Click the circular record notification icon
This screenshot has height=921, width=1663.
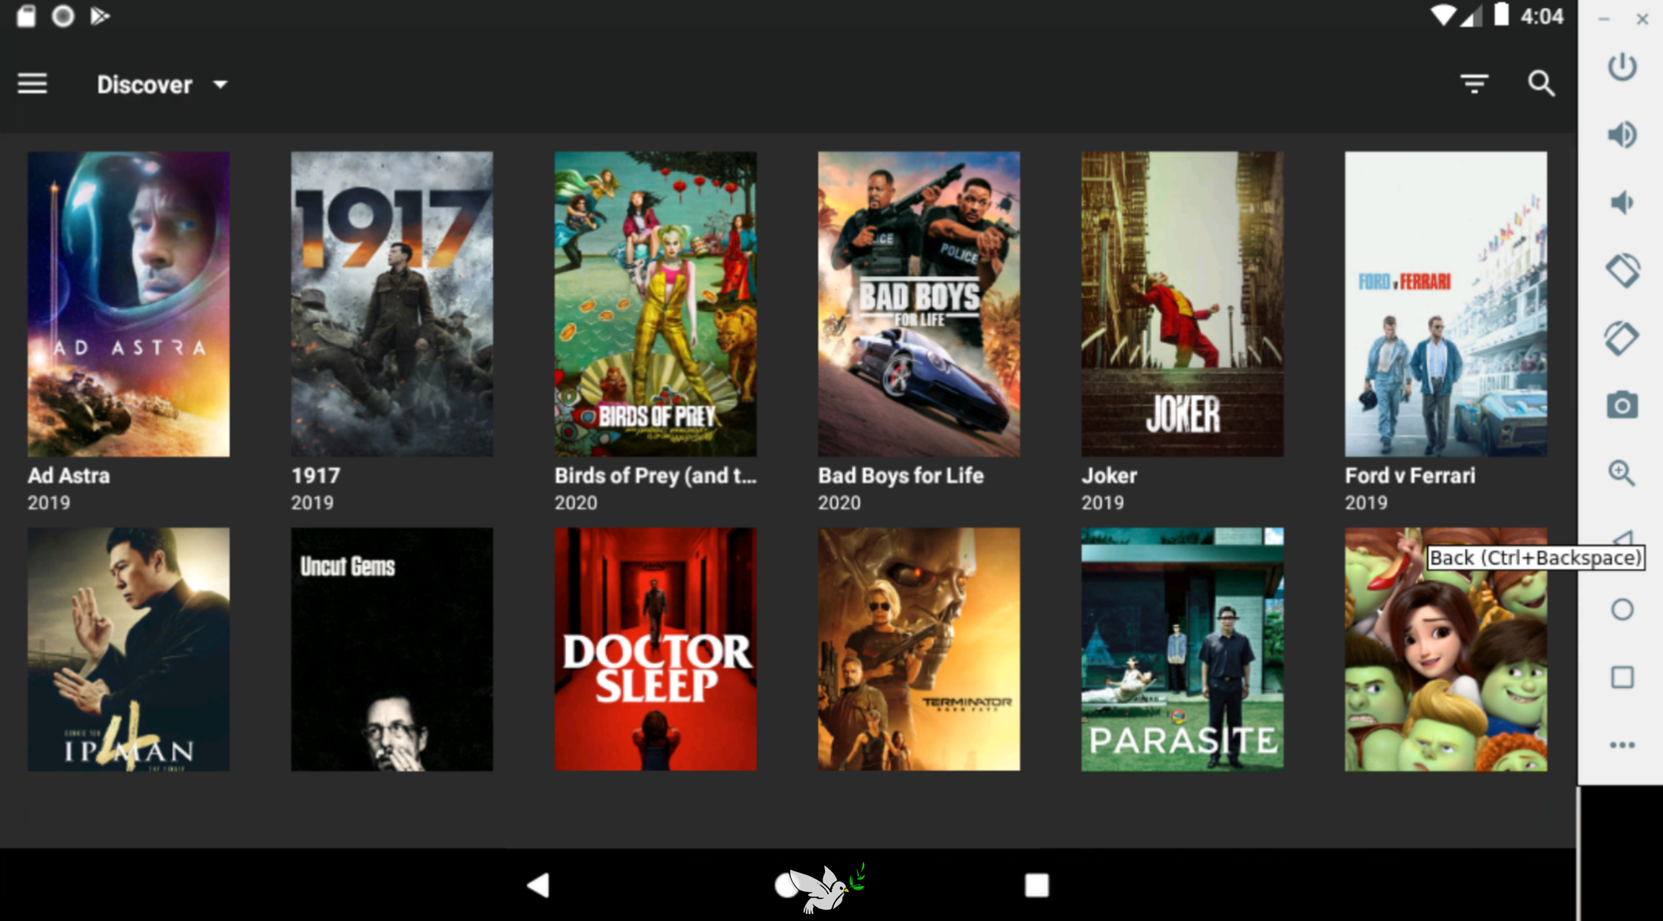pyautogui.click(x=63, y=16)
